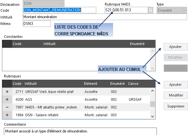Click Ajouter next to Rubriques table
This screenshot has width=188, height=136.
coord(175,85)
